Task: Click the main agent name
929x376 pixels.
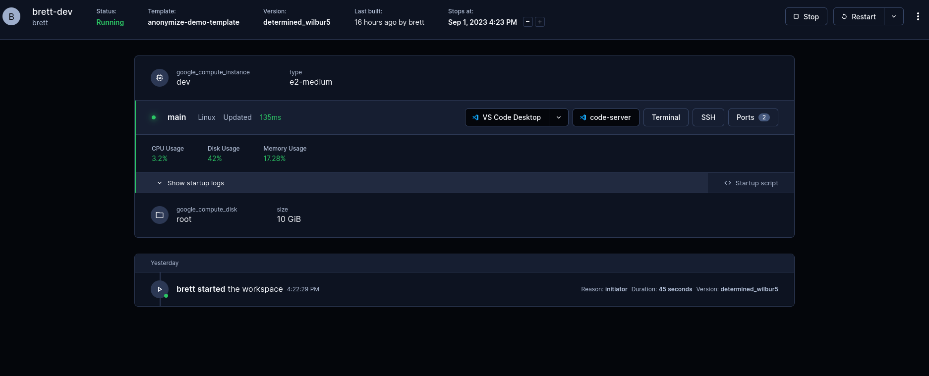Action: (176, 117)
